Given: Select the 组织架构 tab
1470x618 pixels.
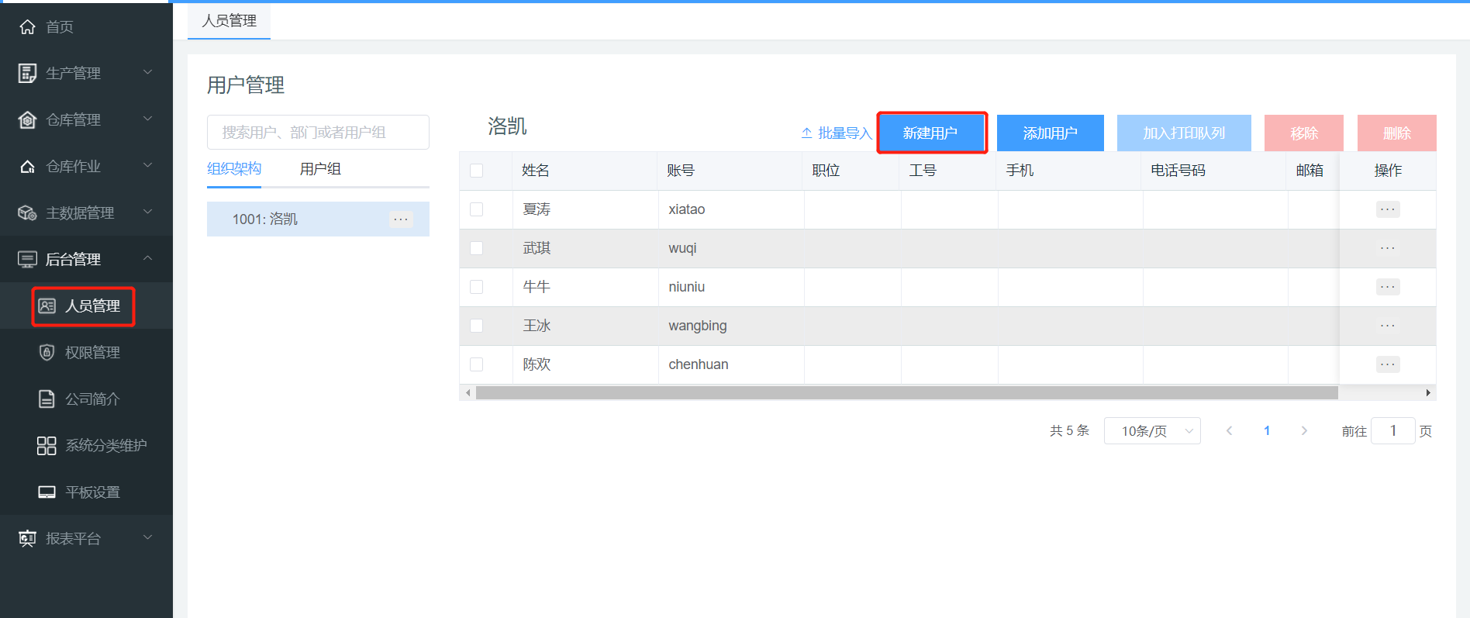Looking at the screenshot, I should coord(234,169).
